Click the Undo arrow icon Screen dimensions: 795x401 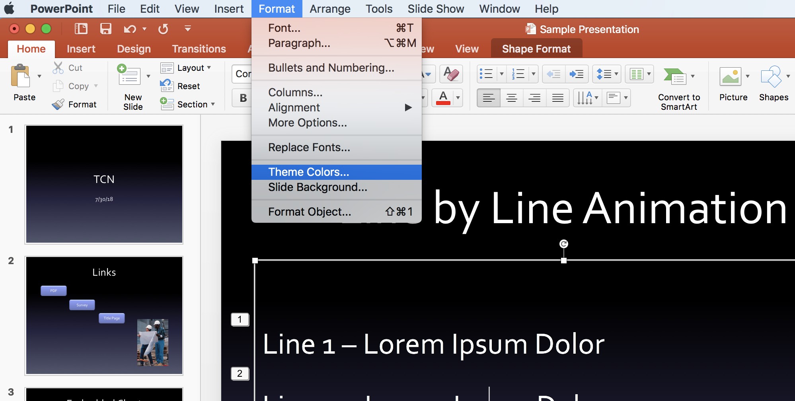click(130, 29)
